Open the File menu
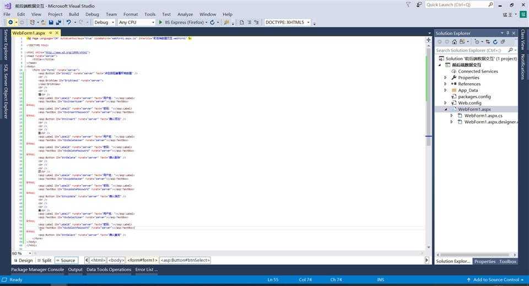The width and height of the screenshot is (529, 286). point(7,14)
